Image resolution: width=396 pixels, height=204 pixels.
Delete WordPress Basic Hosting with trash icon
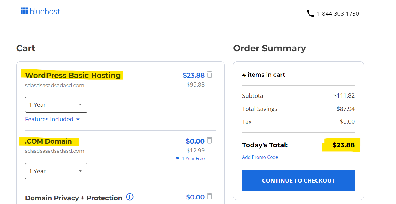pos(210,75)
